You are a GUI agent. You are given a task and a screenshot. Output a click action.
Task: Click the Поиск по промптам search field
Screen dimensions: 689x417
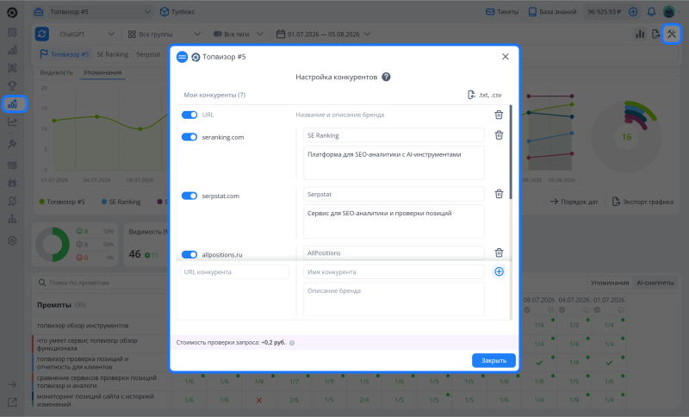click(101, 283)
